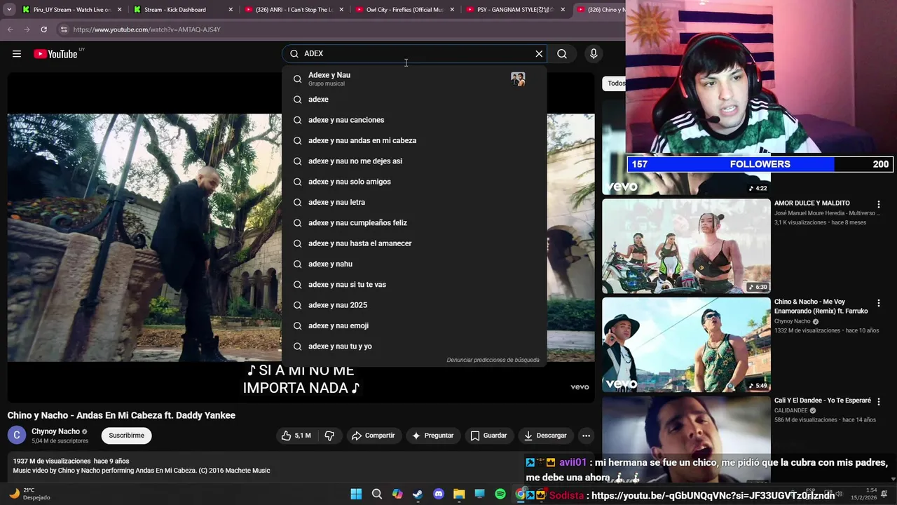Download video with Descargar button
897x505 pixels.
point(545,436)
